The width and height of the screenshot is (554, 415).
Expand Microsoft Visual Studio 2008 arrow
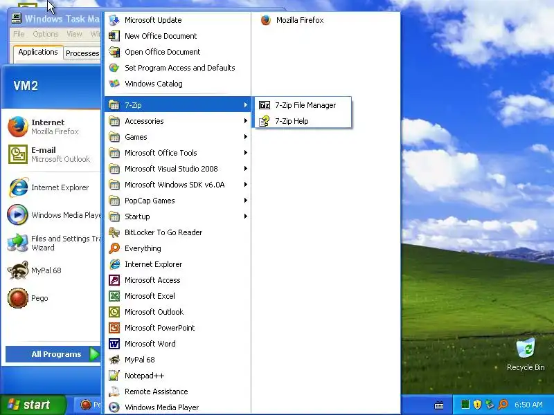(245, 169)
